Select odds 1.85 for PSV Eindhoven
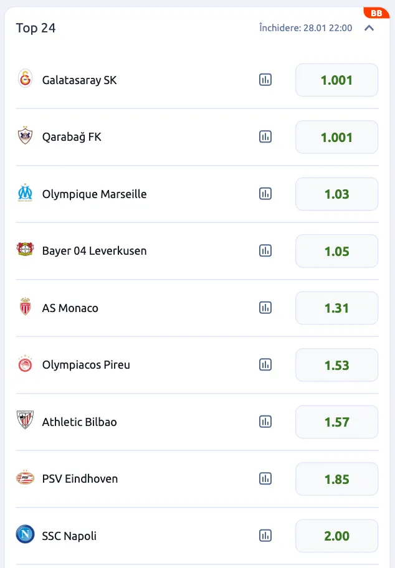The image size is (395, 568). point(336,479)
